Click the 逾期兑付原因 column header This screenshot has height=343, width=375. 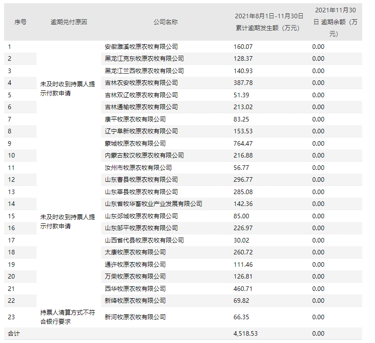[69, 22]
